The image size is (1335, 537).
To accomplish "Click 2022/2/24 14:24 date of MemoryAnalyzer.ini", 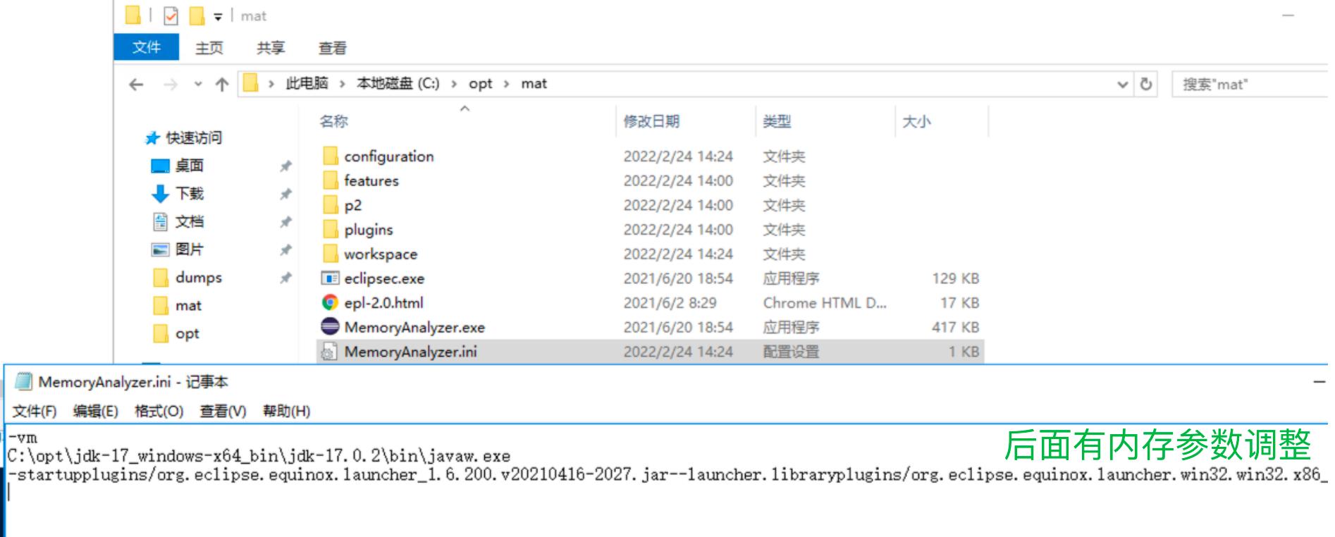I will click(x=678, y=351).
